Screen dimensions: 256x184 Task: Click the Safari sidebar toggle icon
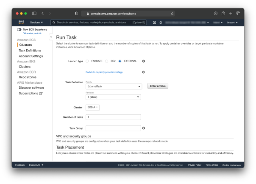tap(34, 14)
